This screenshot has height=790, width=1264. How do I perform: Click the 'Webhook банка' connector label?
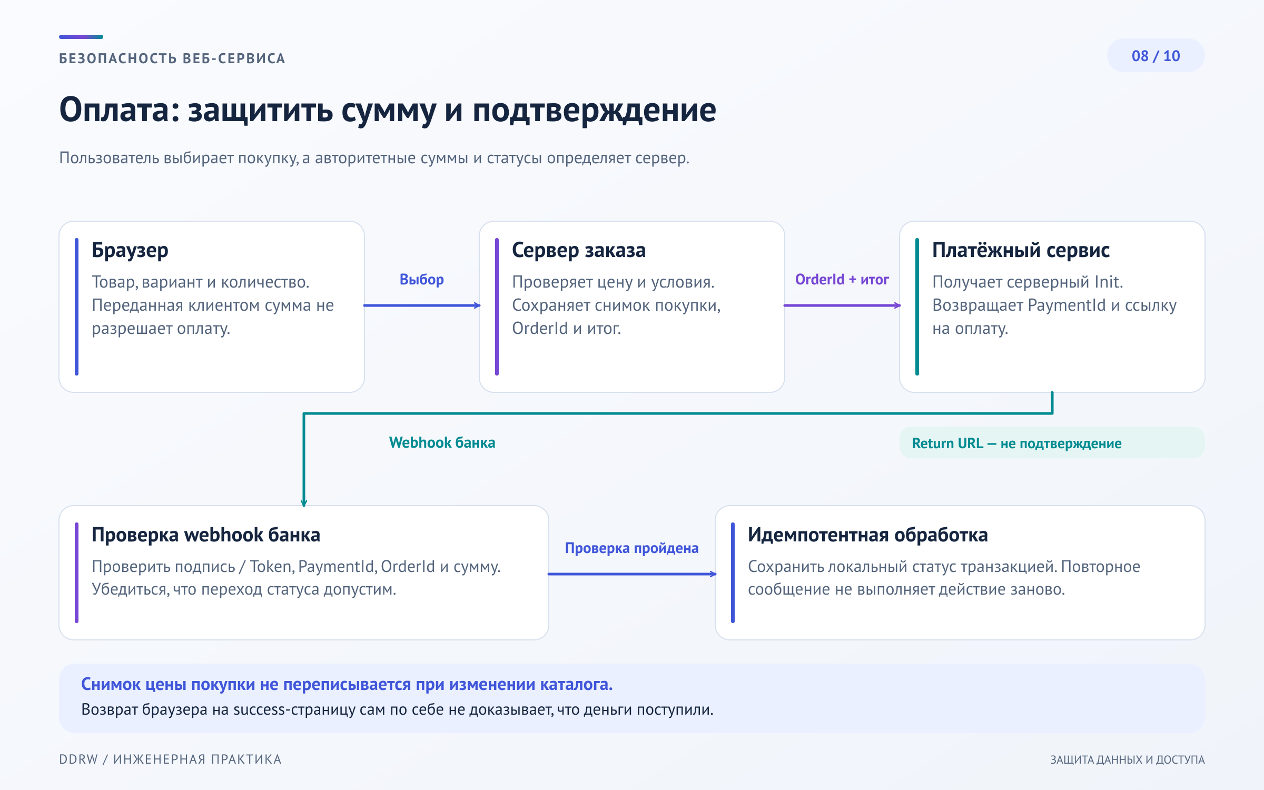[x=442, y=442]
